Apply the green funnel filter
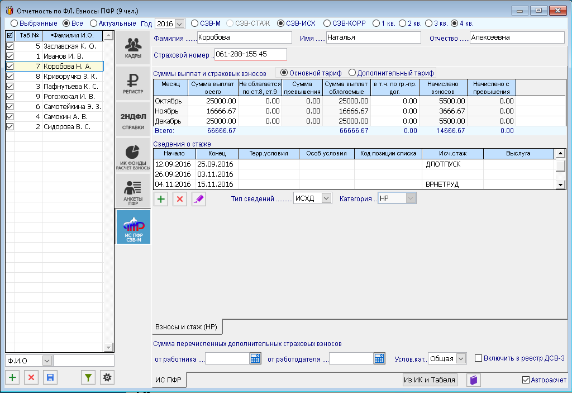Screen dimensions: 572x393 pos(88,377)
